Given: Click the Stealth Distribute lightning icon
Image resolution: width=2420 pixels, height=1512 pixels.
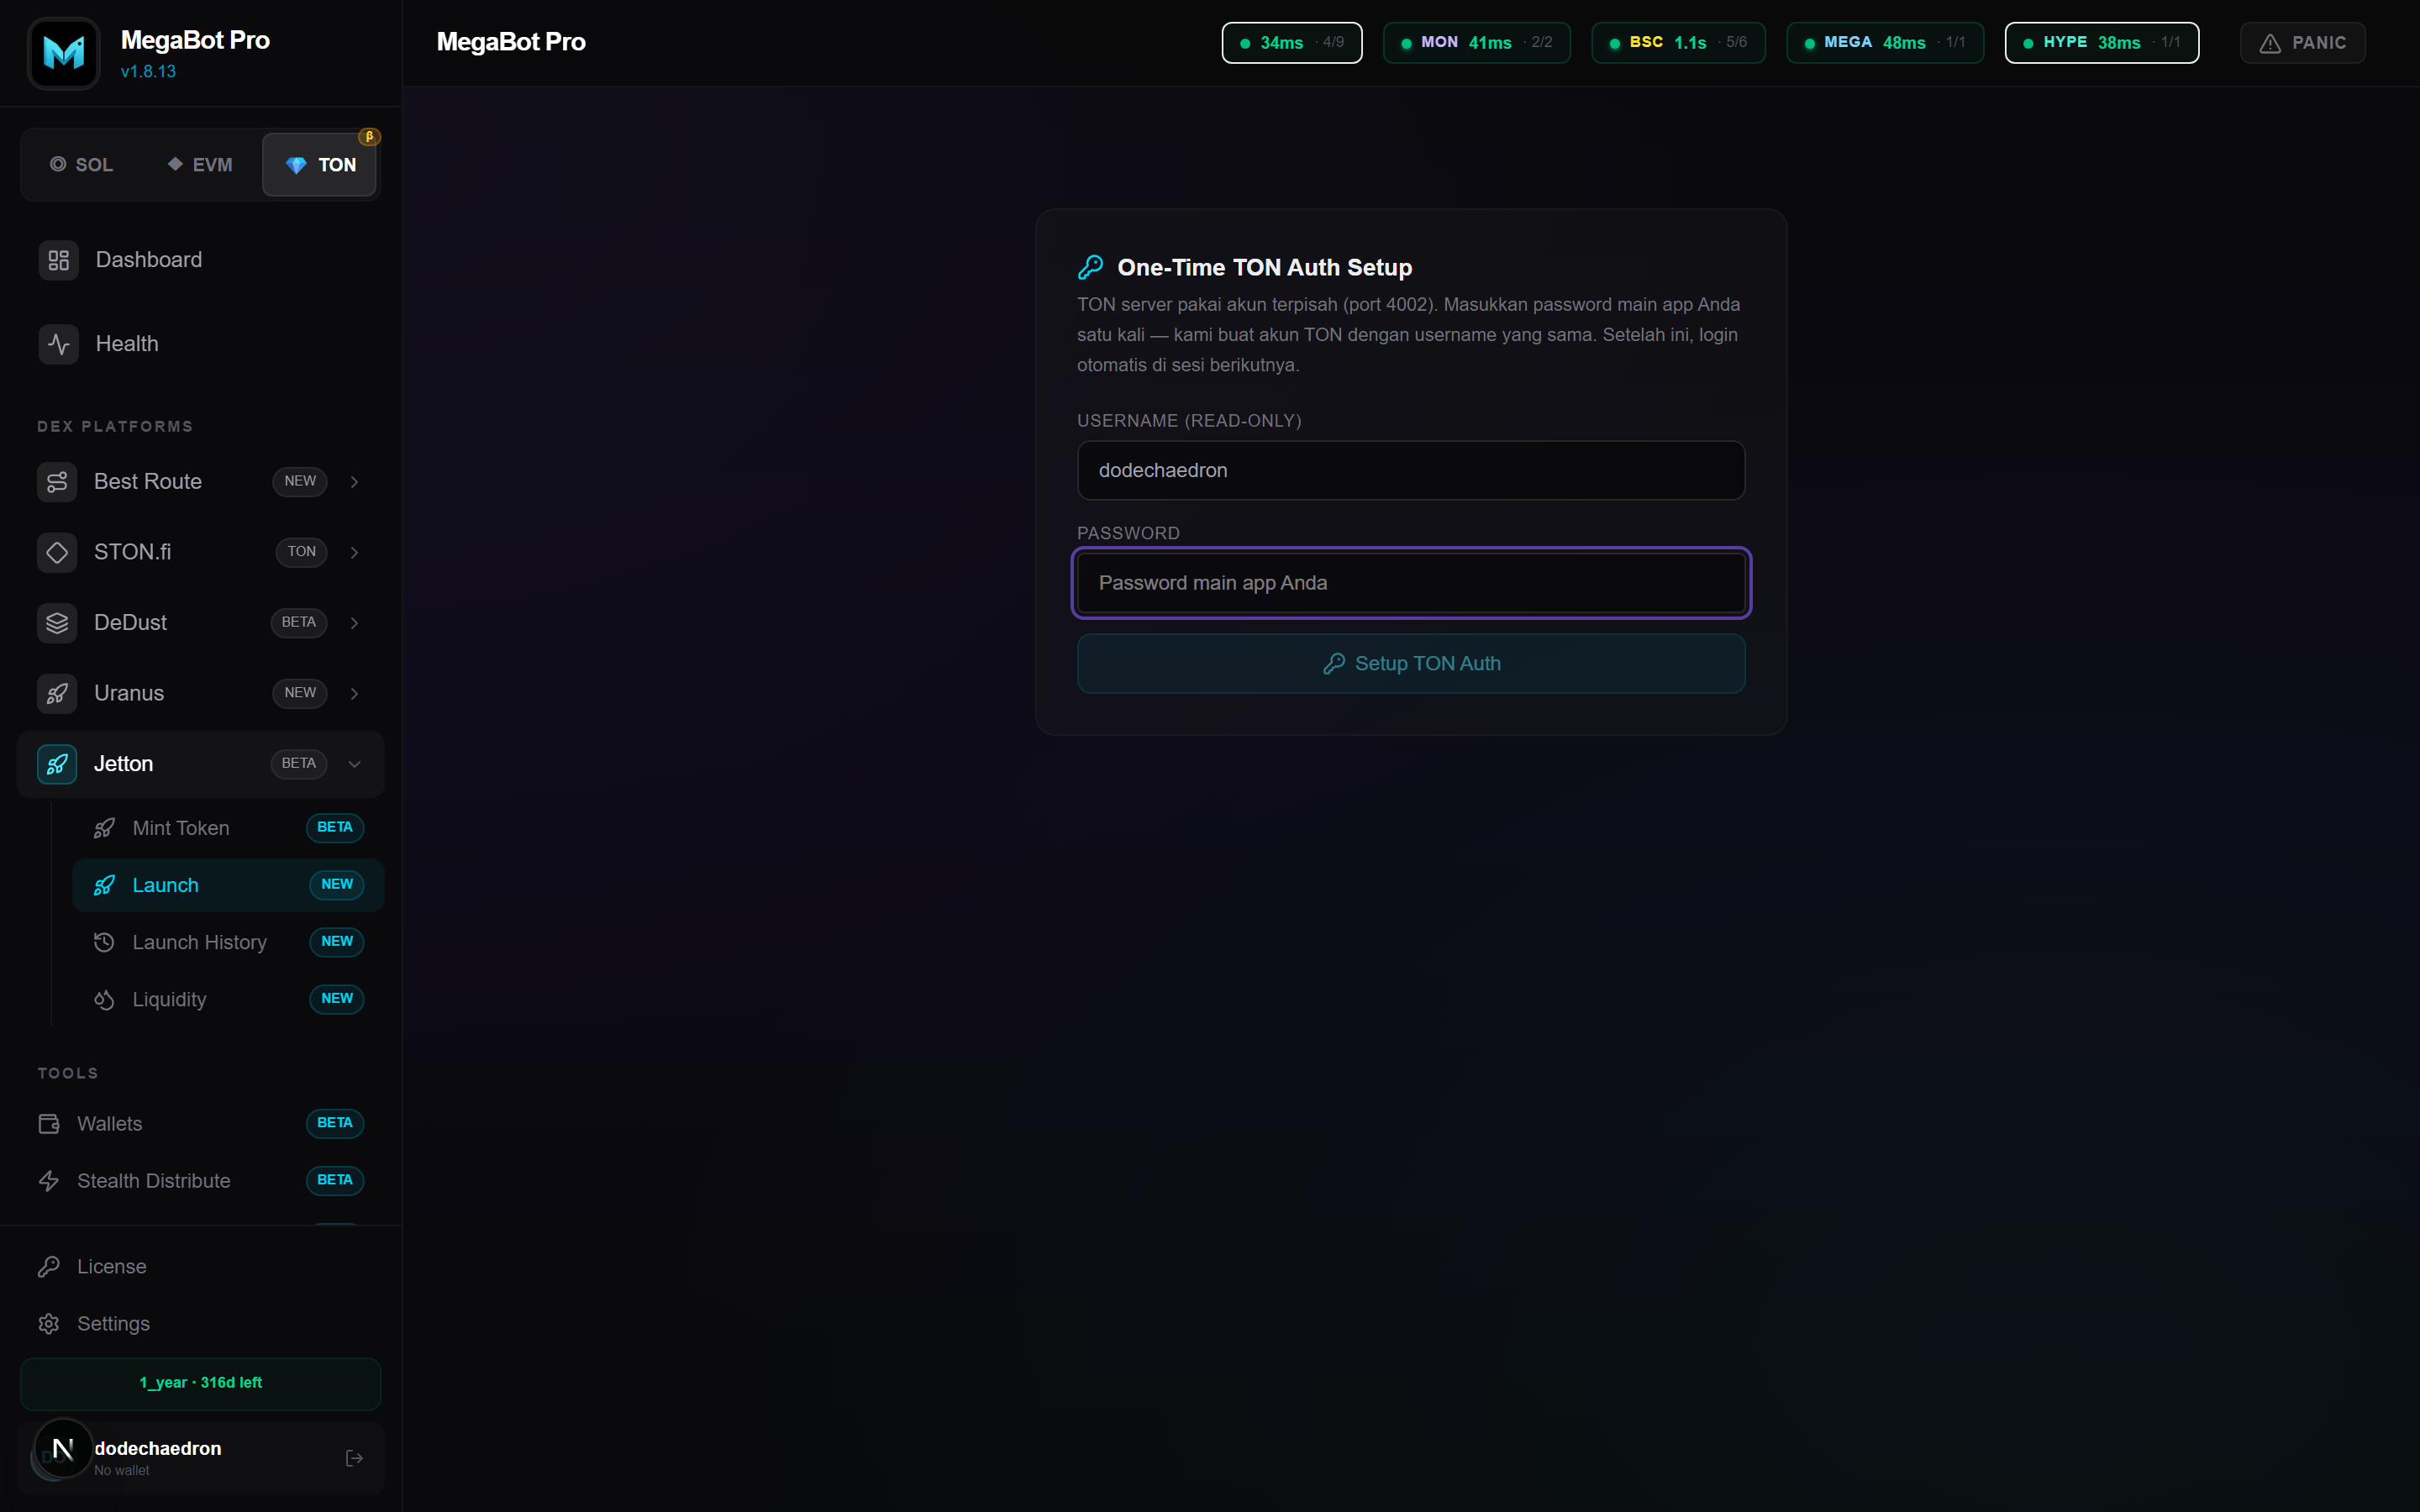Looking at the screenshot, I should [49, 1181].
